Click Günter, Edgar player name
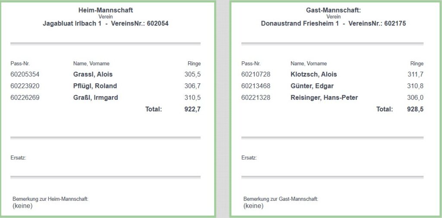 312,86
